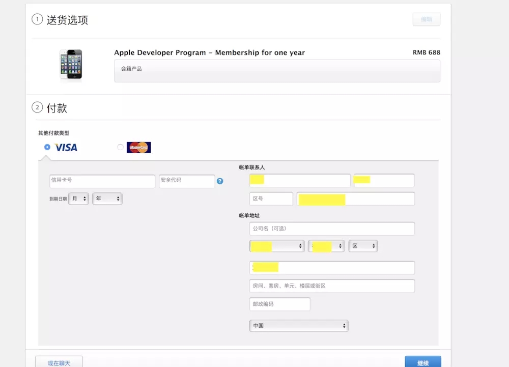This screenshot has height=367, width=509.
Task: Click the security code help question mark icon
Action: (x=220, y=181)
